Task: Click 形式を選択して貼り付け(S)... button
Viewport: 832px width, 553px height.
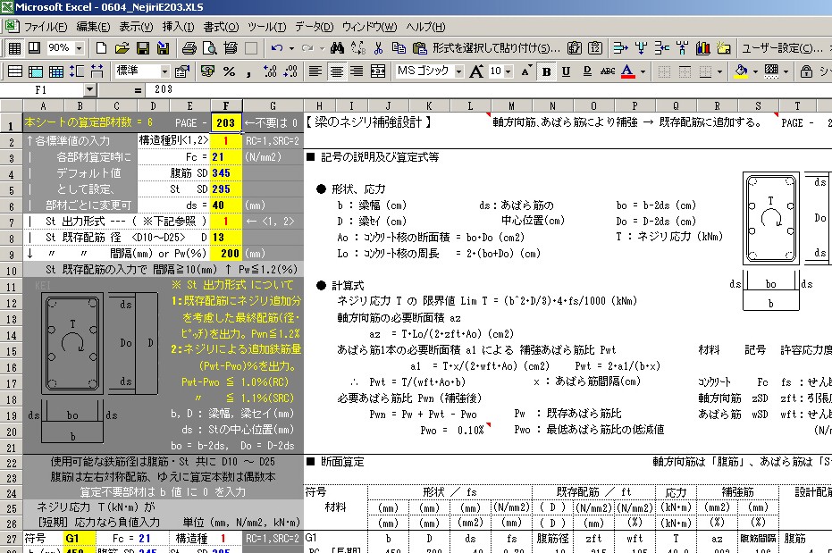Action: [495, 48]
